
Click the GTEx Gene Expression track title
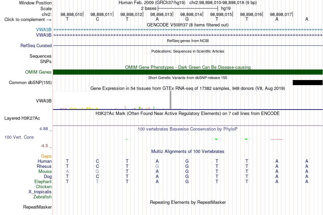tap(188, 89)
